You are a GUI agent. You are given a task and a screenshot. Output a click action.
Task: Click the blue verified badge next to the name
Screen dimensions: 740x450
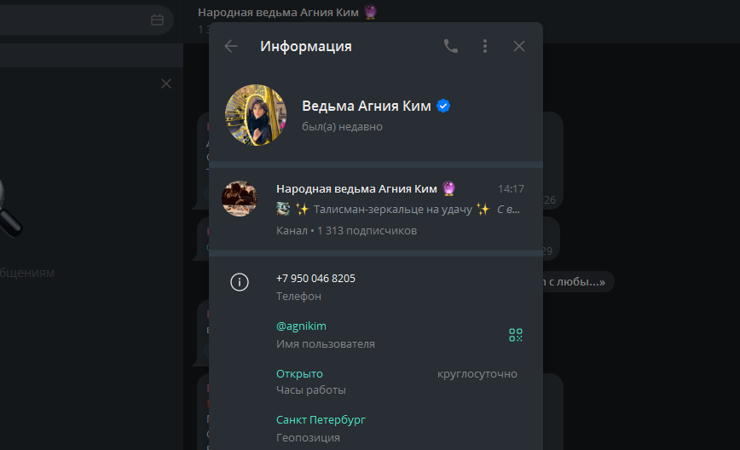pyautogui.click(x=443, y=107)
